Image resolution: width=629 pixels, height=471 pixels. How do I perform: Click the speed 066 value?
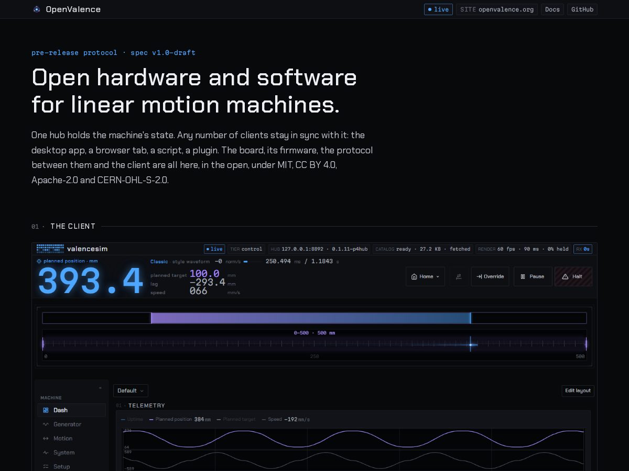(199, 291)
